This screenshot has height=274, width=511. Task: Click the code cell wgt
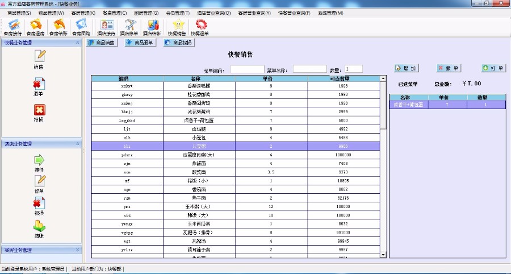point(127,241)
